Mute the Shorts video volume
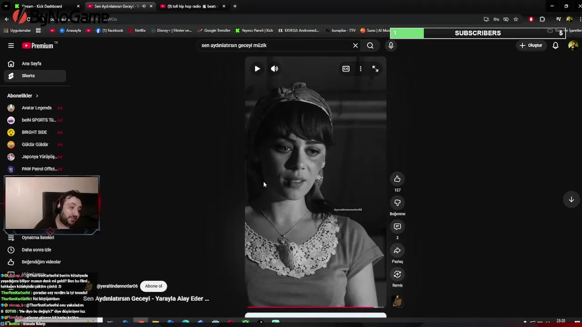582x327 pixels. [x=274, y=69]
